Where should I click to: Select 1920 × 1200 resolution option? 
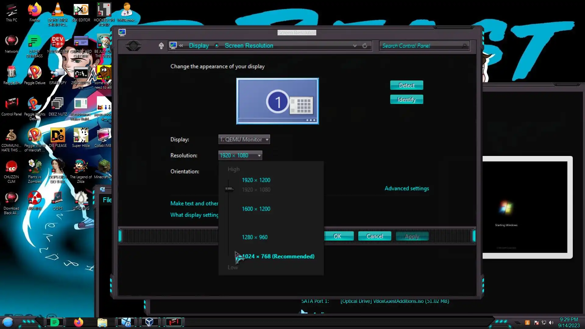pos(256,180)
